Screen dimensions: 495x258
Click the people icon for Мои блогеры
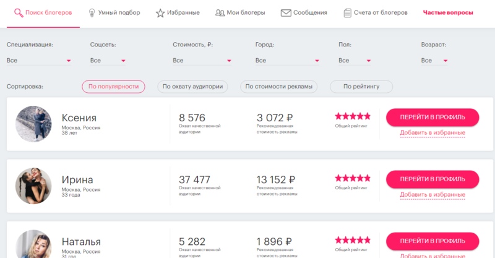220,12
